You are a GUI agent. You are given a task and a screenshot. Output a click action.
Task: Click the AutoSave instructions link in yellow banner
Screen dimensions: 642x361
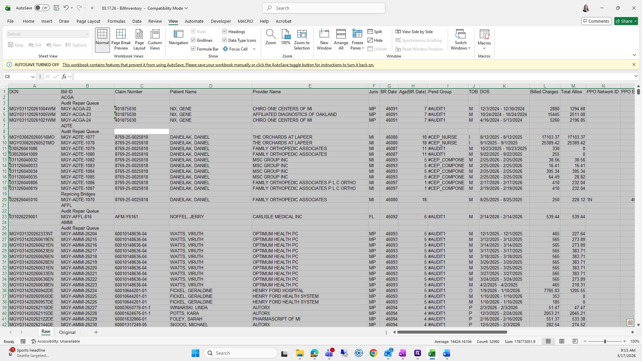pos(218,65)
